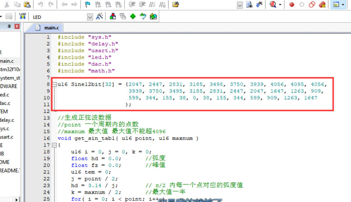351x202 pixels.
Task: Open window layout dropdown arrow
Action: click(343, 5)
